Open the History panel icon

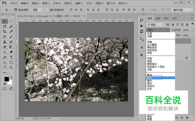click(142, 20)
